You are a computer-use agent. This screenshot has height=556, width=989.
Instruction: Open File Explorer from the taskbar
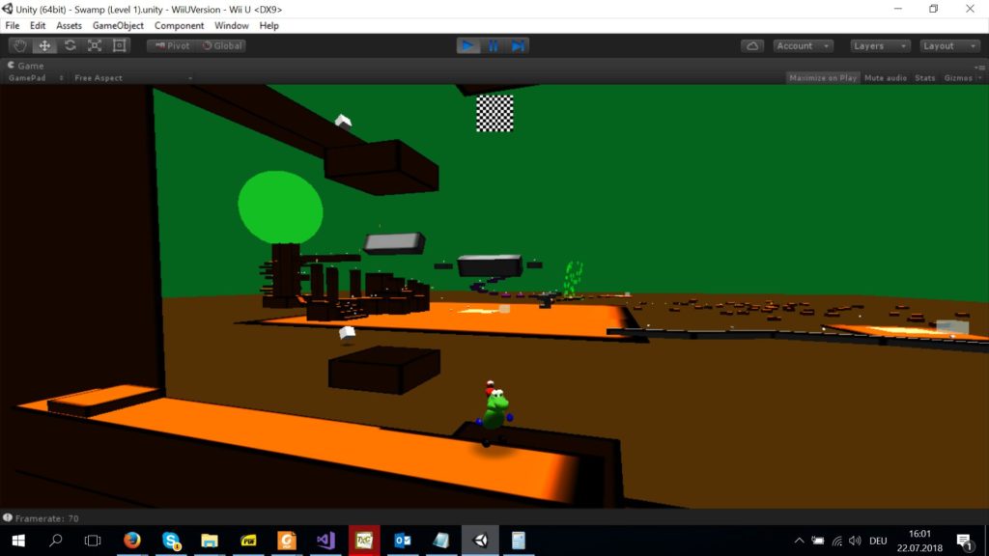tap(210, 541)
